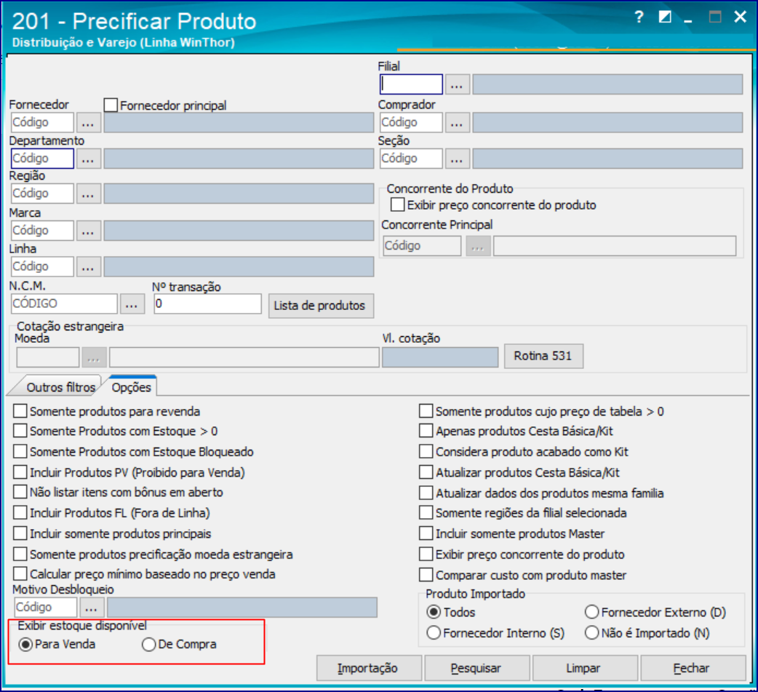Check Incluir somente produtos principais

click(20, 533)
